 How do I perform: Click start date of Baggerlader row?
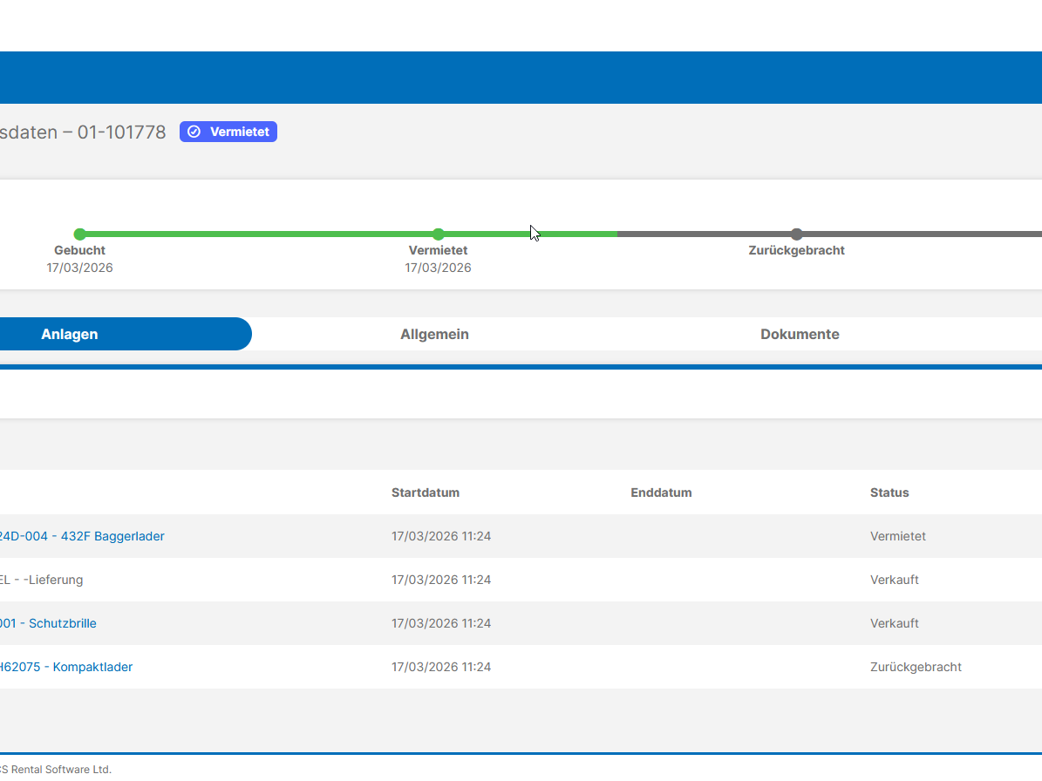pos(441,536)
